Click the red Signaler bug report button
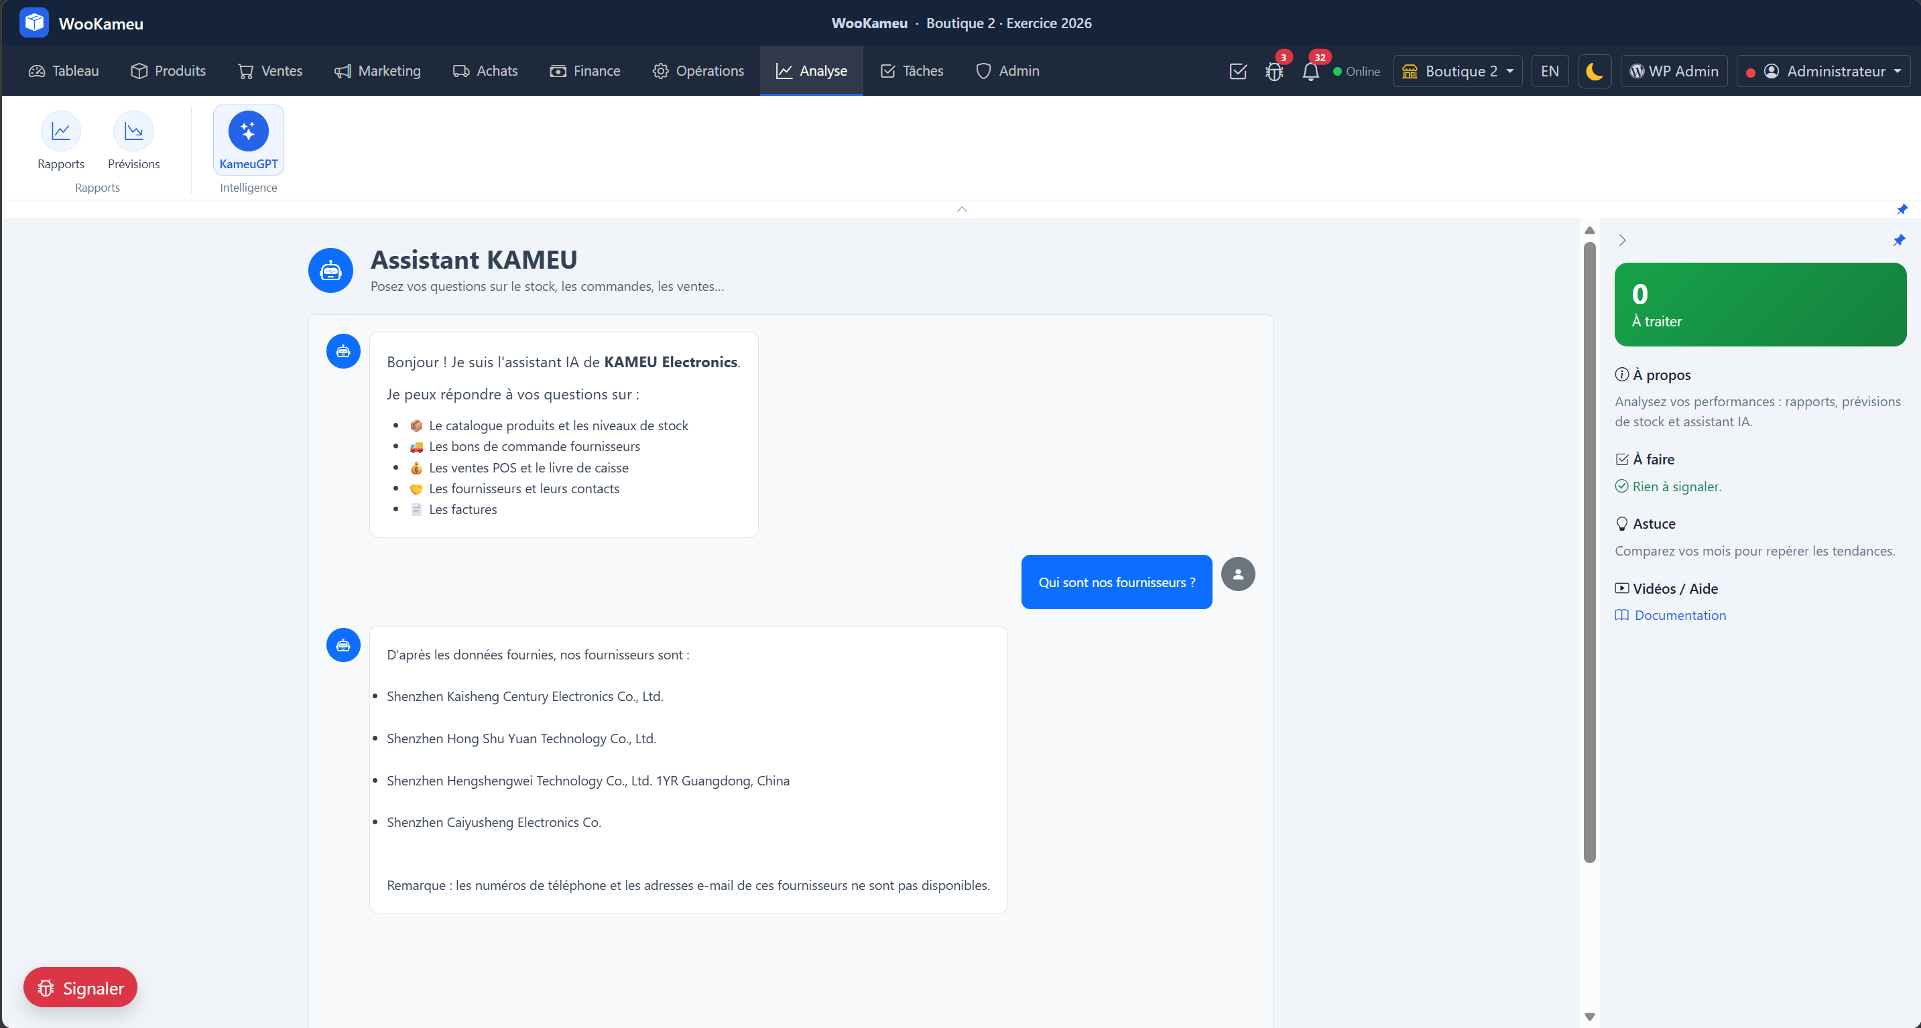The image size is (1921, 1028). coord(80,988)
